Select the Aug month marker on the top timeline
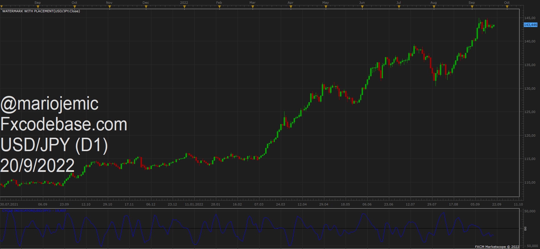This screenshot has height=249, width=540. 434,3
